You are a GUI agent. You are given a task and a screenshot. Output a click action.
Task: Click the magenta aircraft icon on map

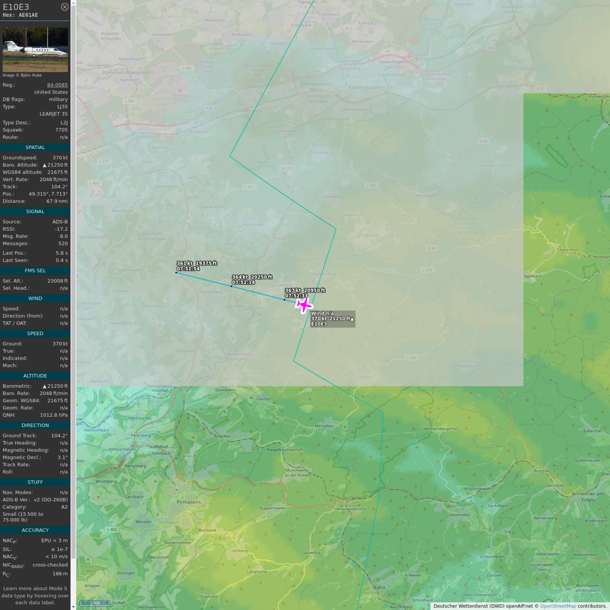pos(304,305)
